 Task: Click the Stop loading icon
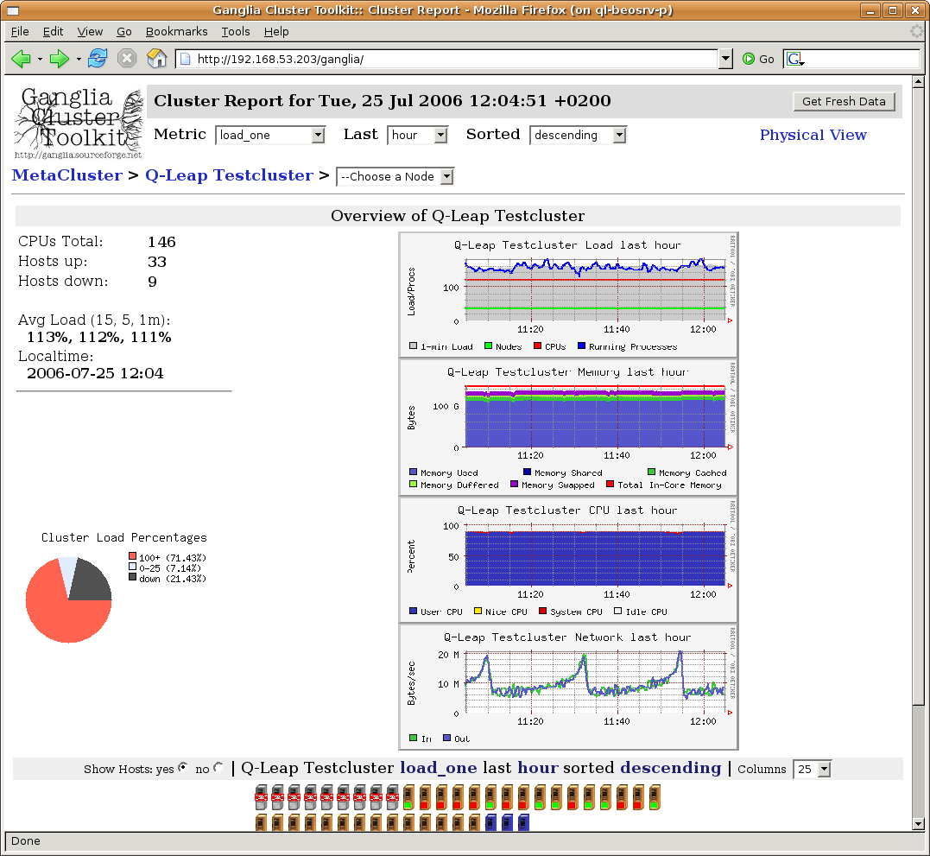point(127,59)
